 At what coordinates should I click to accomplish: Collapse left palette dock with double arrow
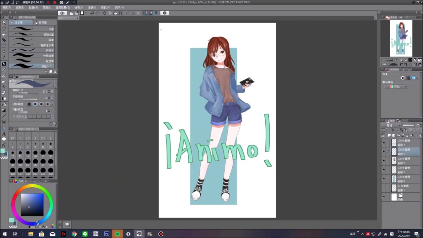(10, 13)
